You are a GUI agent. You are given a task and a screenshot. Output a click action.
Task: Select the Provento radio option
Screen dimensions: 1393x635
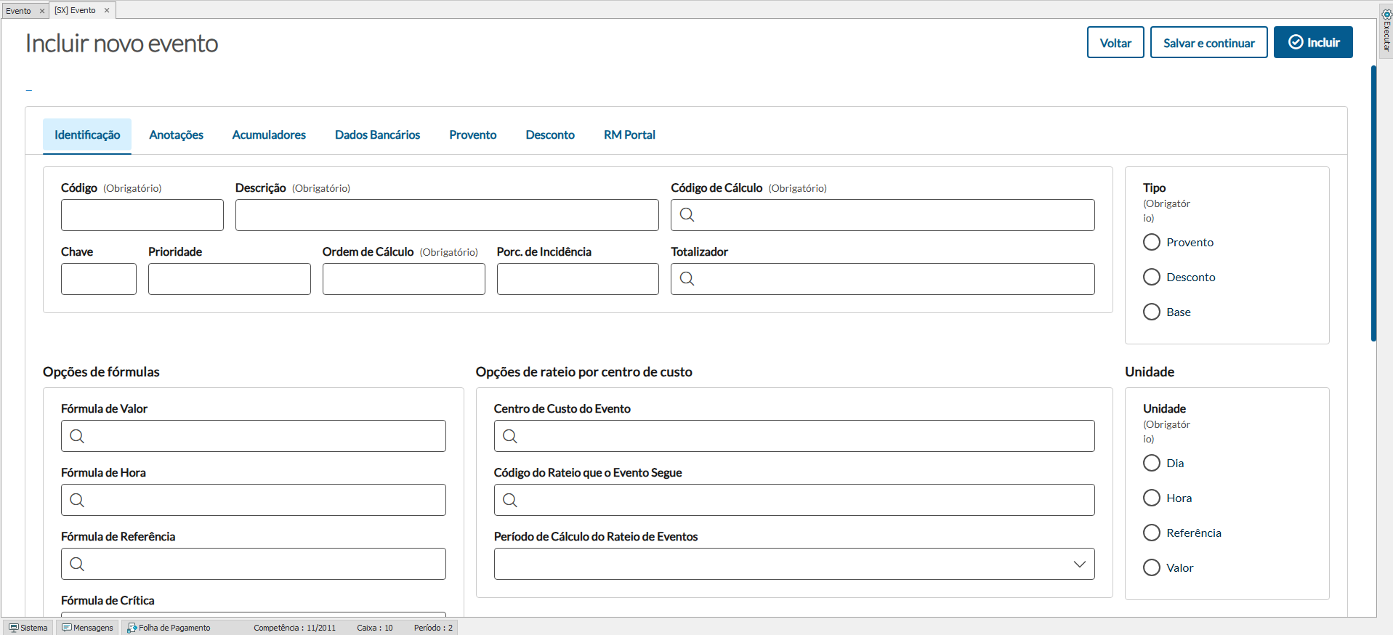[x=1152, y=242]
